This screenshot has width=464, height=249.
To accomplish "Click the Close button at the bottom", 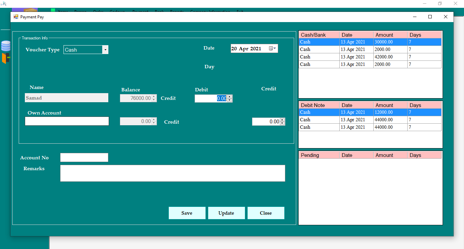I will (266, 213).
